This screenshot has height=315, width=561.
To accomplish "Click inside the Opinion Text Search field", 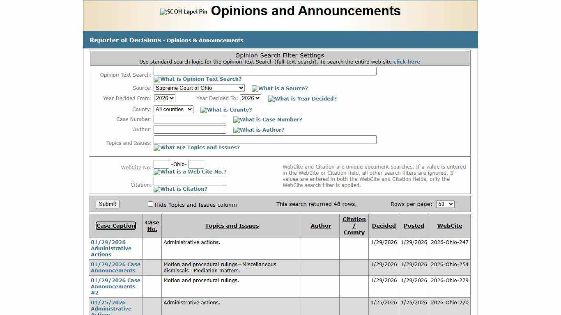I will [264, 71].
